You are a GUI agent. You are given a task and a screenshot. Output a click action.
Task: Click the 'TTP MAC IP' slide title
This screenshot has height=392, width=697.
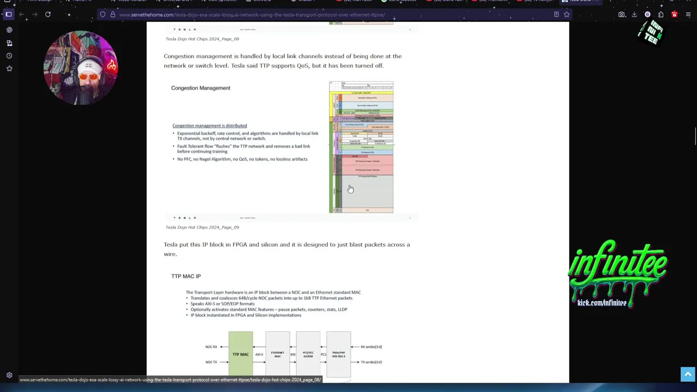click(186, 276)
